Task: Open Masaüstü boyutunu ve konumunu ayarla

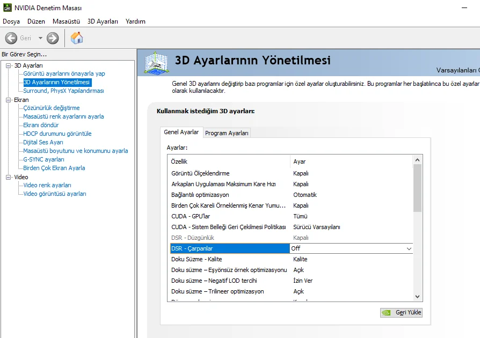Action: 76,151
